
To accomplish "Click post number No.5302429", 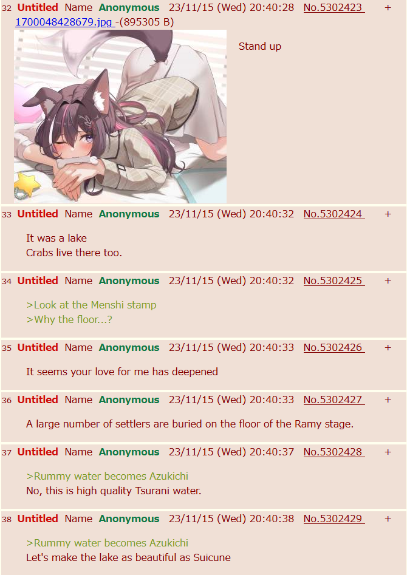I will coord(334,519).
